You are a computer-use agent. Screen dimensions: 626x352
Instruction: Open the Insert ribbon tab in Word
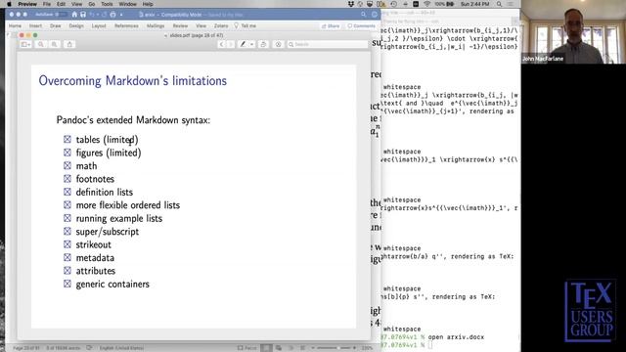35,26
